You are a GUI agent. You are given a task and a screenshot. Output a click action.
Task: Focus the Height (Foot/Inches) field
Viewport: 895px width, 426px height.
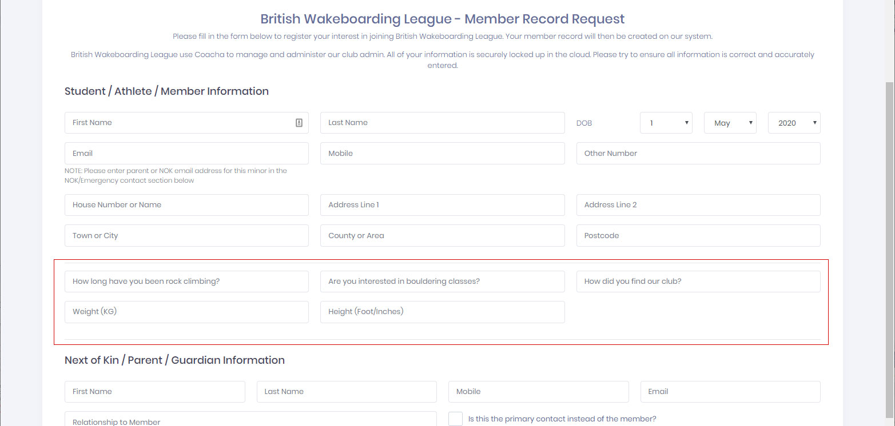(442, 312)
